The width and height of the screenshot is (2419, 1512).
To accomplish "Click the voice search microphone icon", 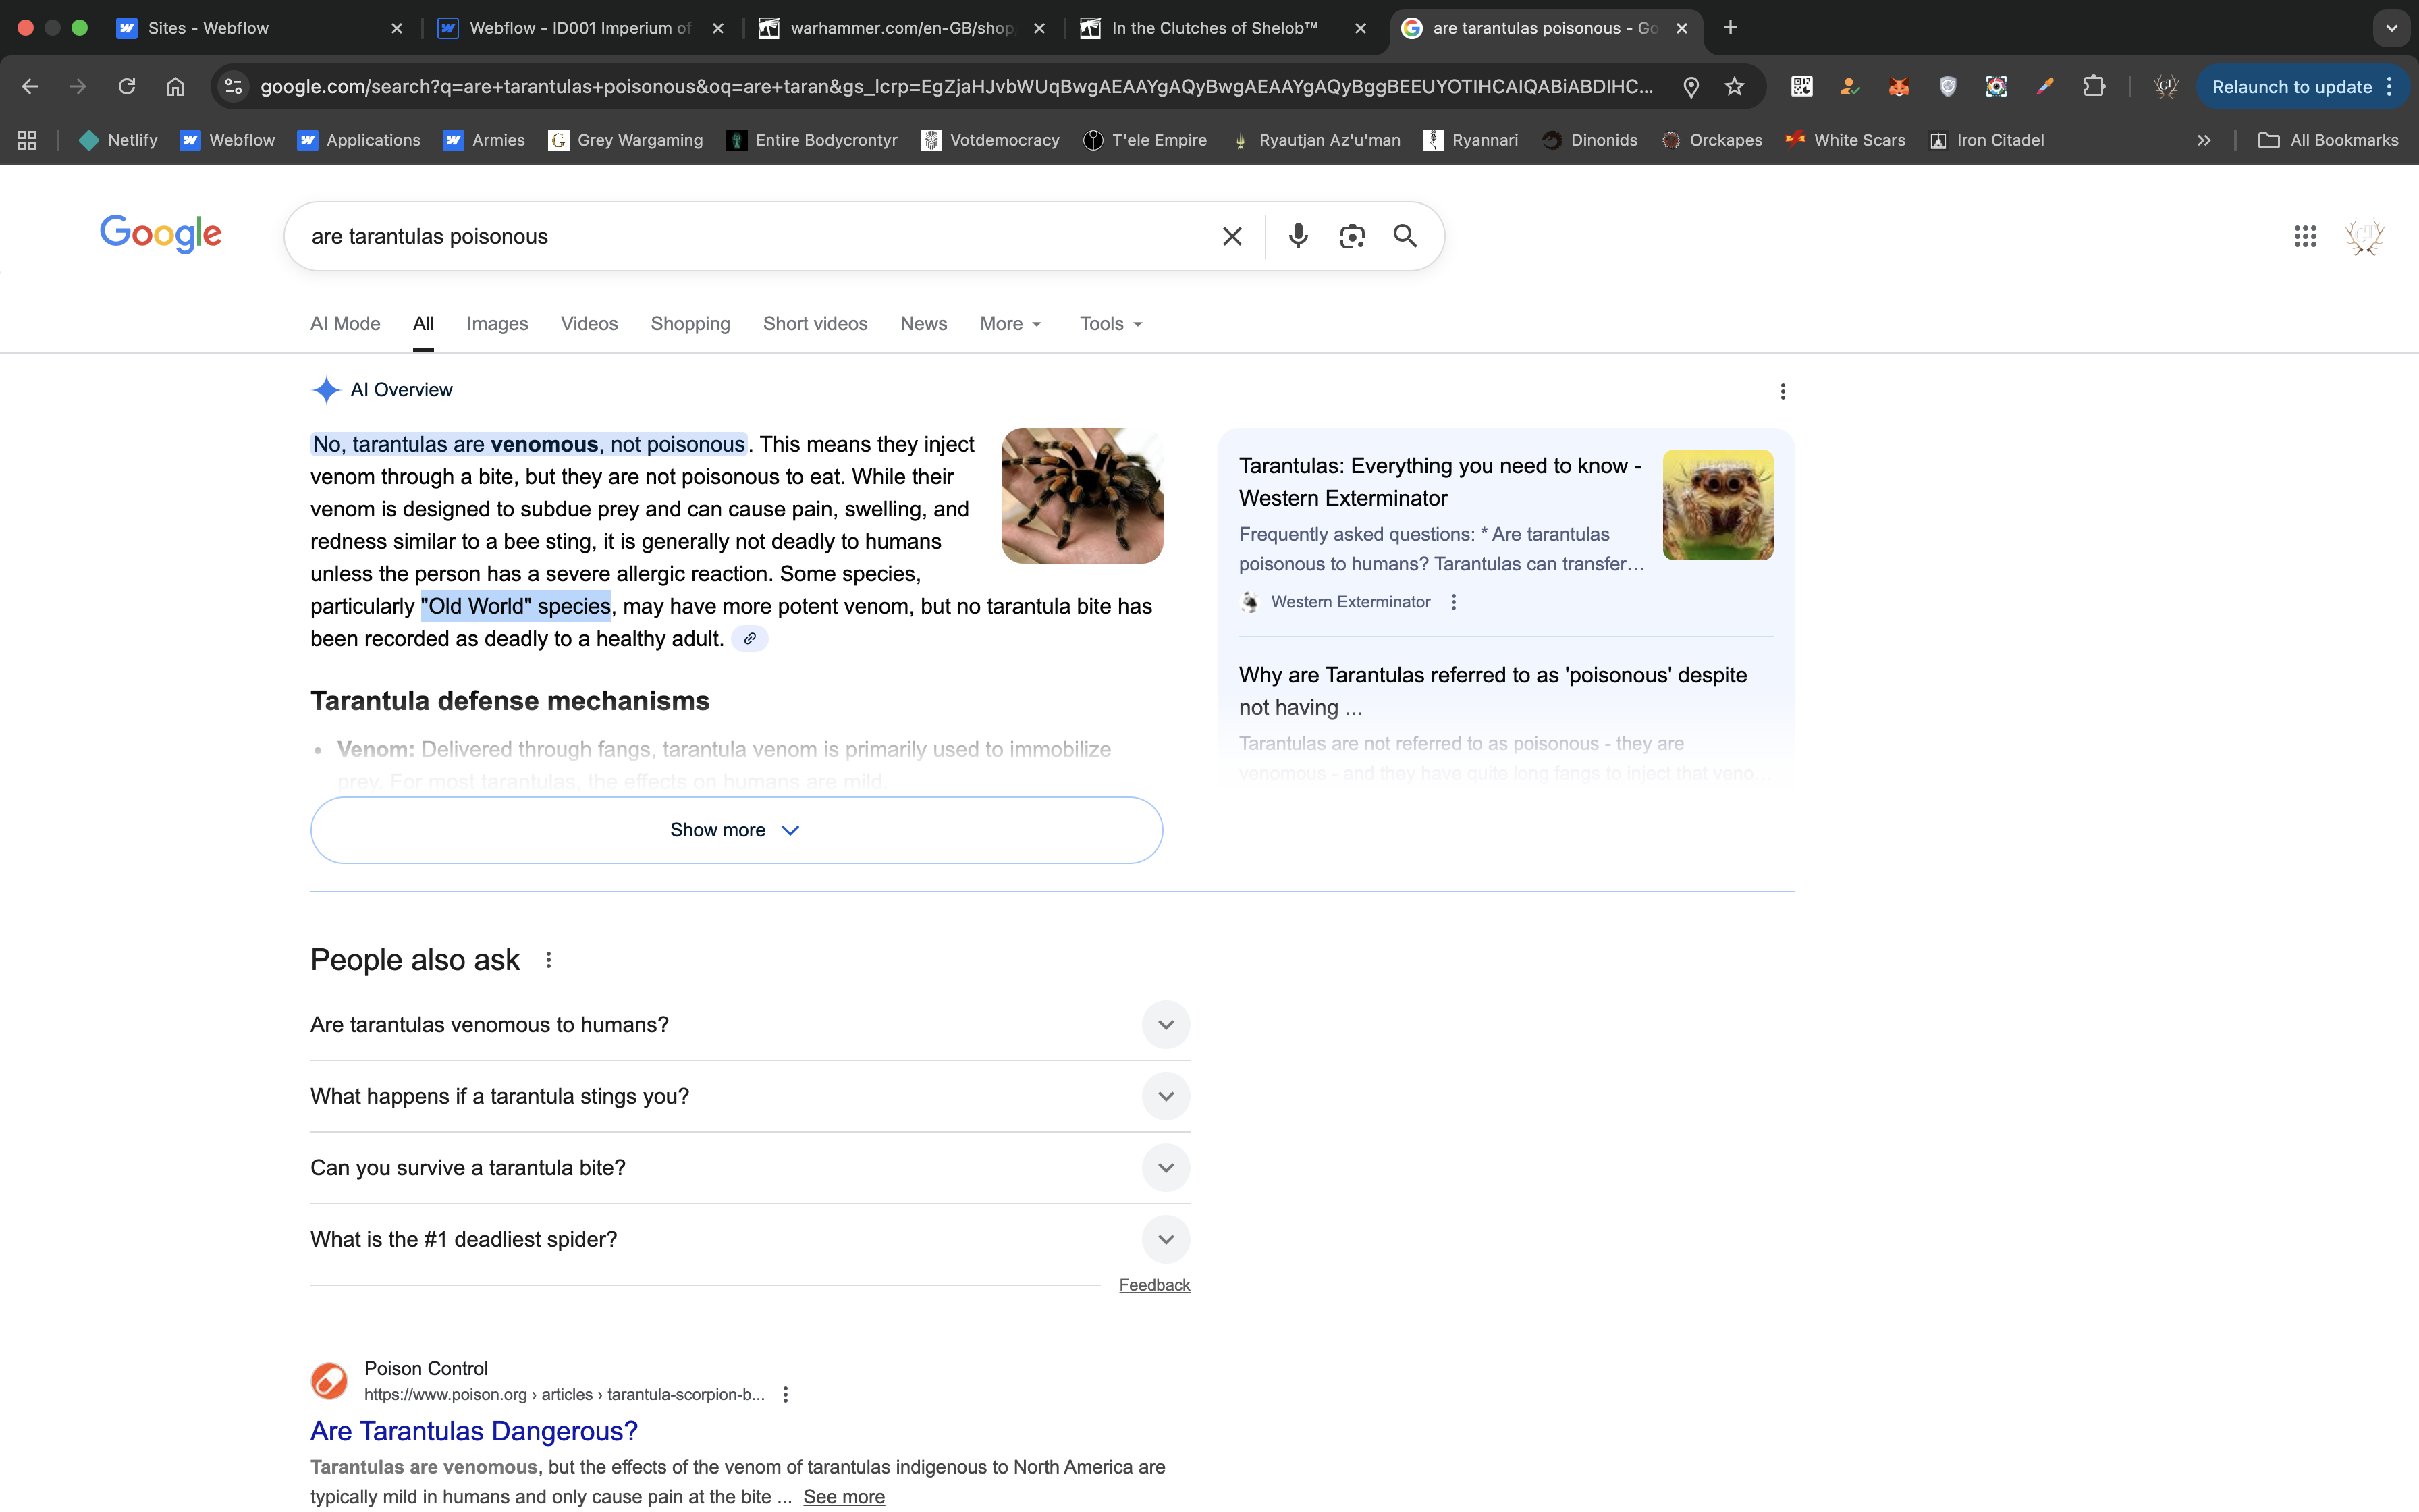I will 1297,236.
